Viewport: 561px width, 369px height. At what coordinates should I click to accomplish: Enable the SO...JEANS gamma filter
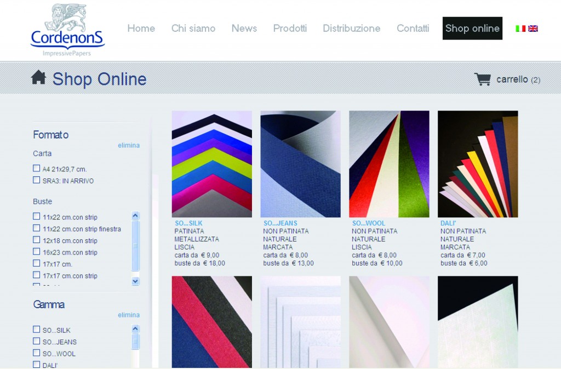37,342
